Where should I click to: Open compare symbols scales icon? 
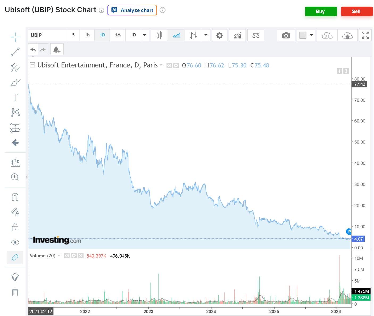tap(256, 35)
